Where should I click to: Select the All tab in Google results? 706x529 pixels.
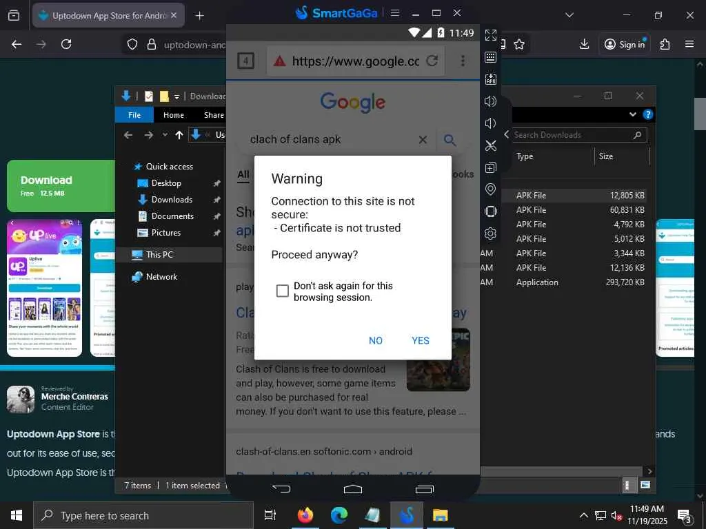[243, 174]
